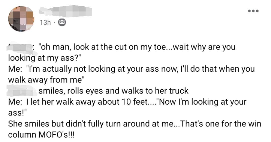This screenshot has height=142, width=271.
Task: Open the poster's blurred profile picture
Action: point(21,18)
